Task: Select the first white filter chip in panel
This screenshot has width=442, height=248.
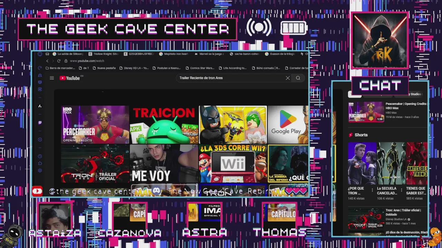Action: (x=355, y=94)
